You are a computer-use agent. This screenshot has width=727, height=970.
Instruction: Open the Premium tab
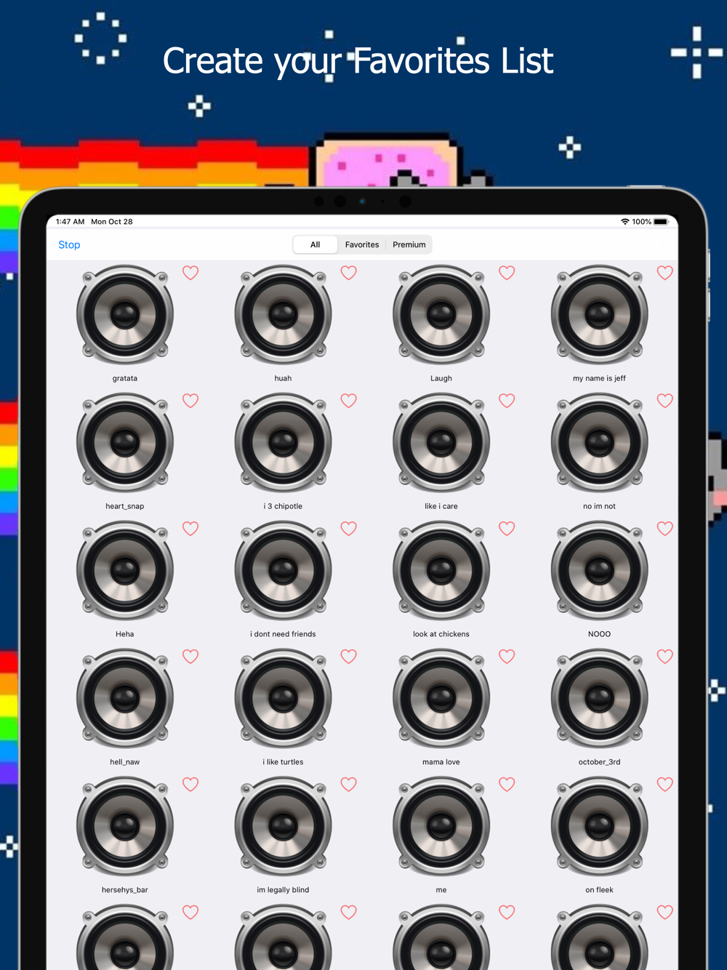click(x=409, y=245)
